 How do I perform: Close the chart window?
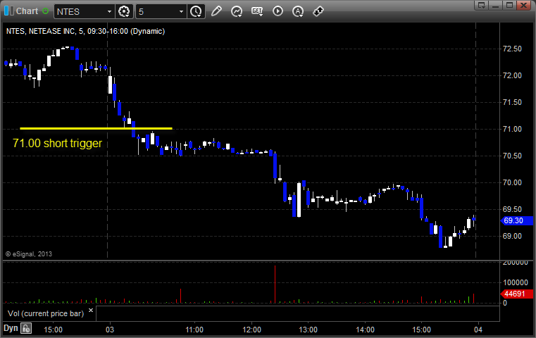tap(524, 5)
